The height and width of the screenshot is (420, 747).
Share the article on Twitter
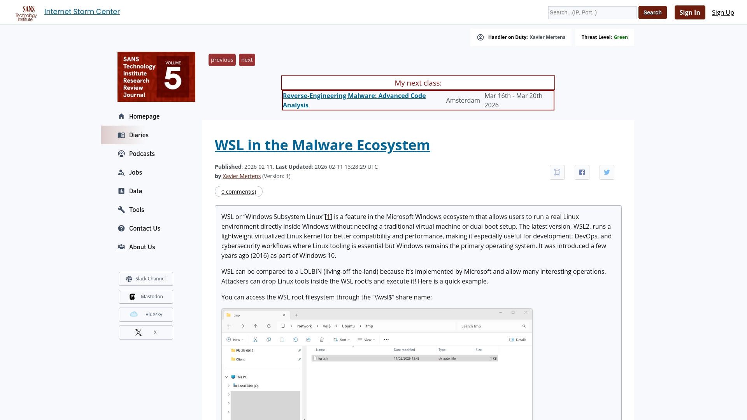(x=607, y=172)
